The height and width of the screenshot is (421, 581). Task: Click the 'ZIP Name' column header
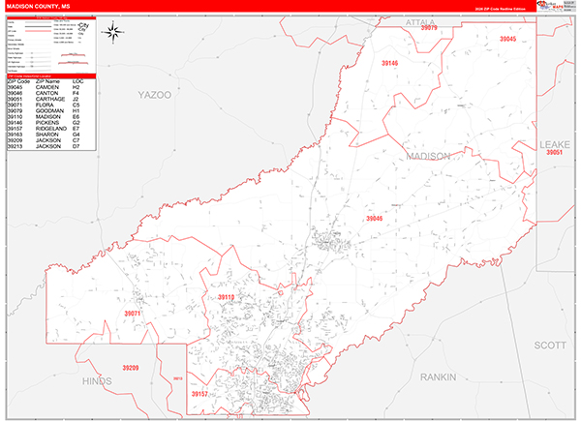click(47, 81)
